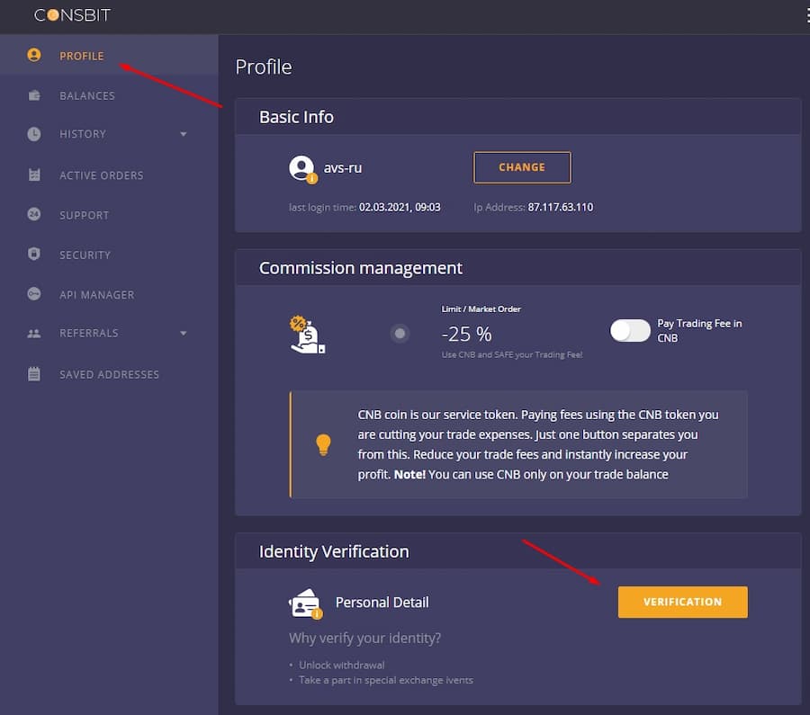Click the "Unlock withdrawal" bullet
The height and width of the screenshot is (715, 810).
[341, 665]
